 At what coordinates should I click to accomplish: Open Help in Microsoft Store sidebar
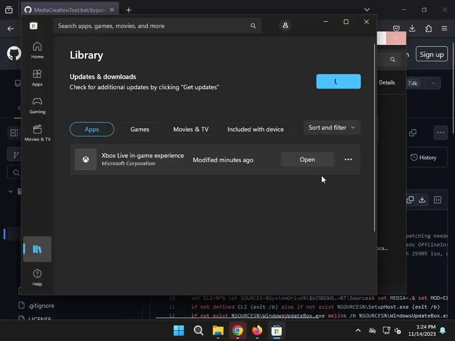[37, 278]
